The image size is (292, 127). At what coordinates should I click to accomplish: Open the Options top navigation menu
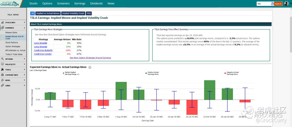[47, 3]
